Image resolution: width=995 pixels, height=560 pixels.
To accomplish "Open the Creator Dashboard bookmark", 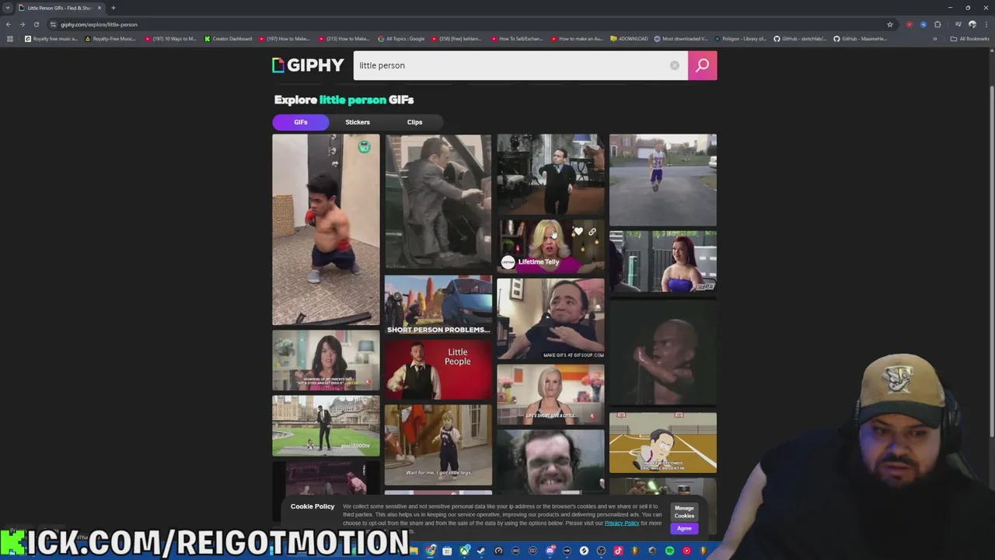I will pos(229,39).
